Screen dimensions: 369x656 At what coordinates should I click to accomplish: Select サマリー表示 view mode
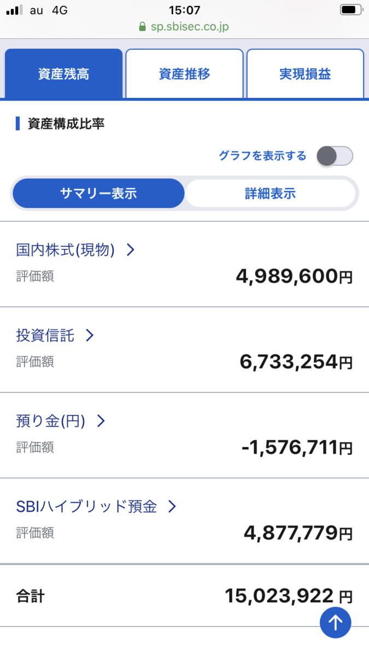98,193
